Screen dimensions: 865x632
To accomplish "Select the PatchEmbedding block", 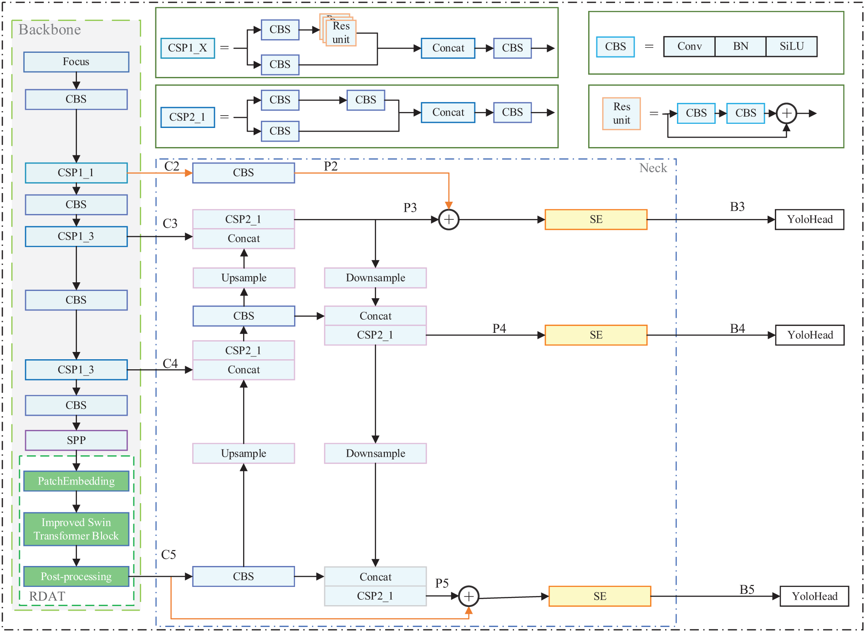I will point(76,481).
